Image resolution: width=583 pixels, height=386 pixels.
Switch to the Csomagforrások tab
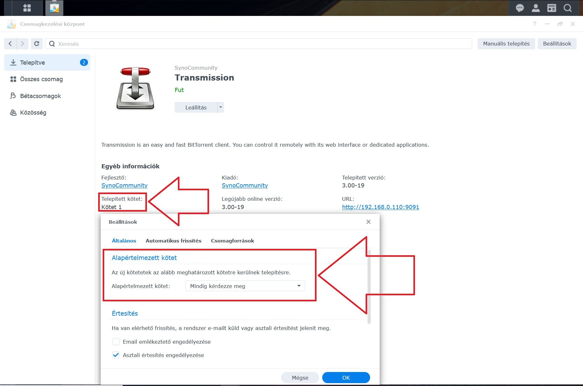[232, 241]
